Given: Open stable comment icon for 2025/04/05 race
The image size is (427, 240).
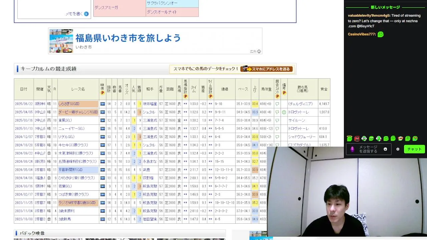Looking at the screenshot, I should (277, 112).
